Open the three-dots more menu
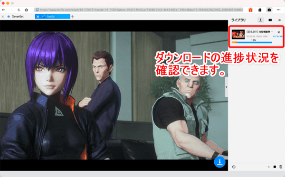This screenshot has height=177, width=285. [x=278, y=10]
